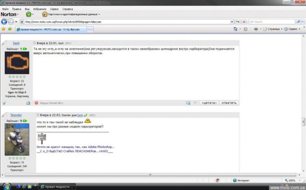Report post #51 with red exclamation icon
Viewport: 306px width, 190px height.
[36, 103]
